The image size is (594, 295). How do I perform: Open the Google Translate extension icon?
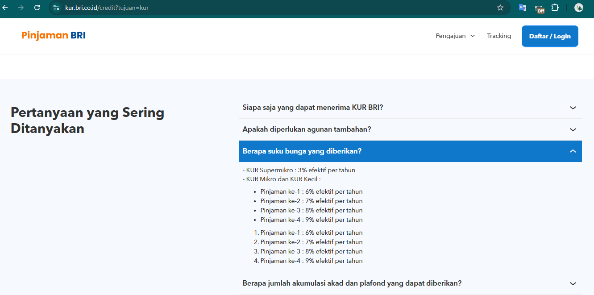coord(522,8)
